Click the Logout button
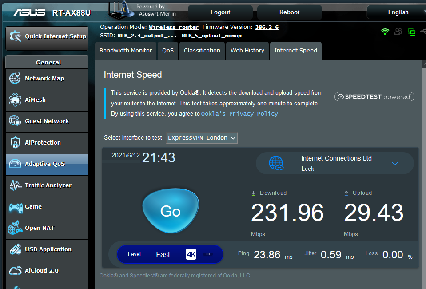The image size is (426, 289). click(220, 12)
